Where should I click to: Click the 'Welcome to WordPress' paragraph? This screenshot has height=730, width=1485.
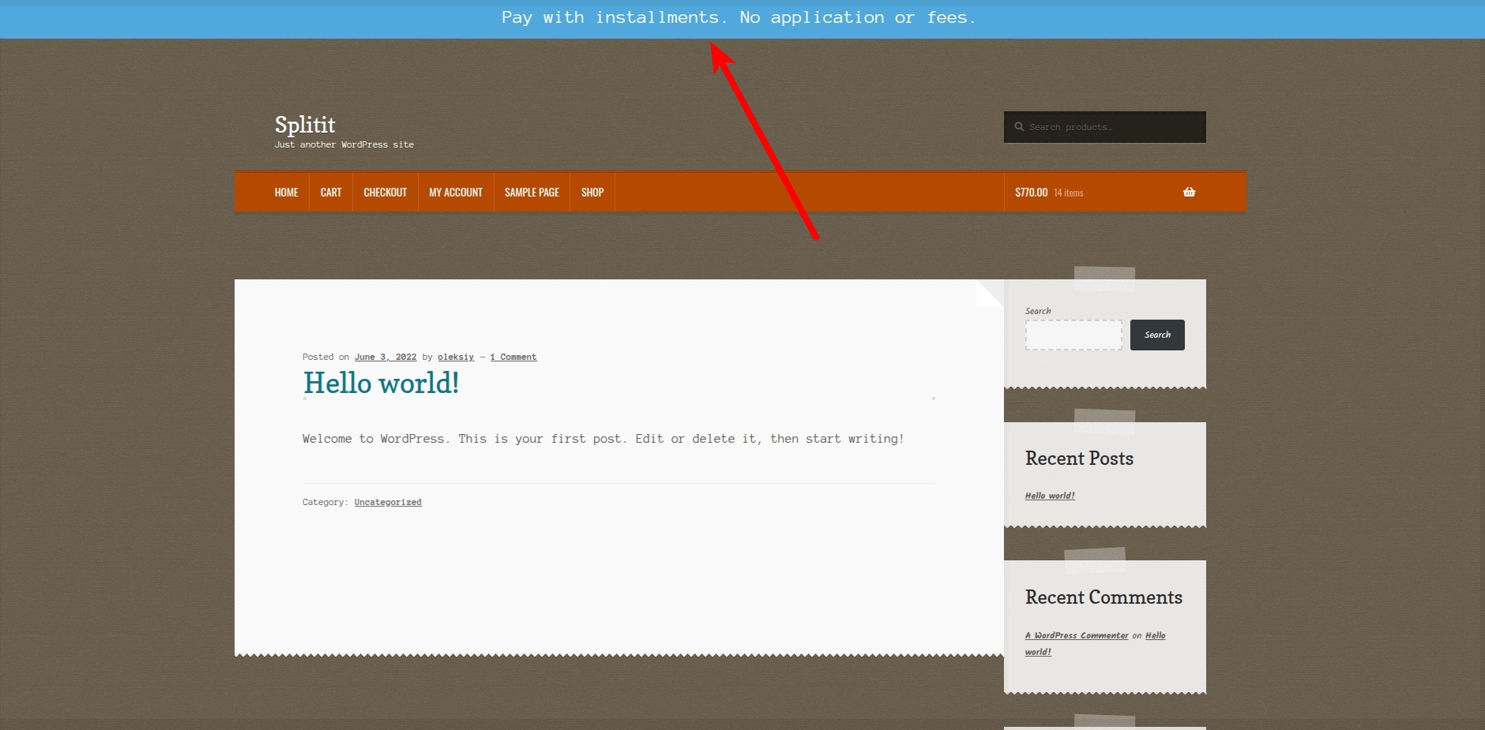coord(603,439)
